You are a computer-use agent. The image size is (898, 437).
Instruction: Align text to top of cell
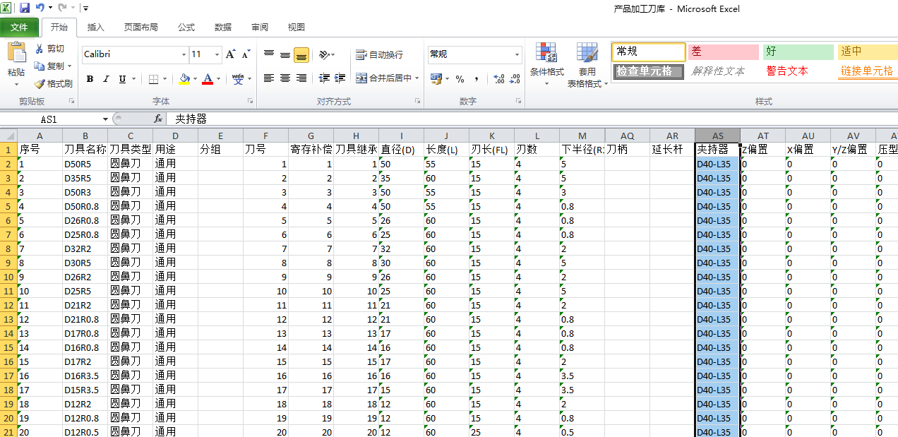(269, 54)
